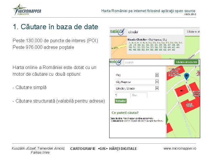Click the slide date in the header
Screen dimensions: 208x156
coord(190,14)
